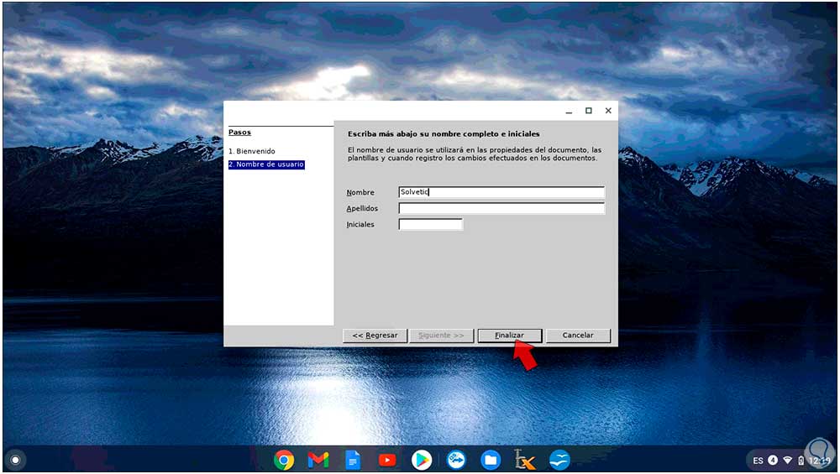Open the Wi-Fi status icon
The image size is (840, 474).
[x=788, y=461]
